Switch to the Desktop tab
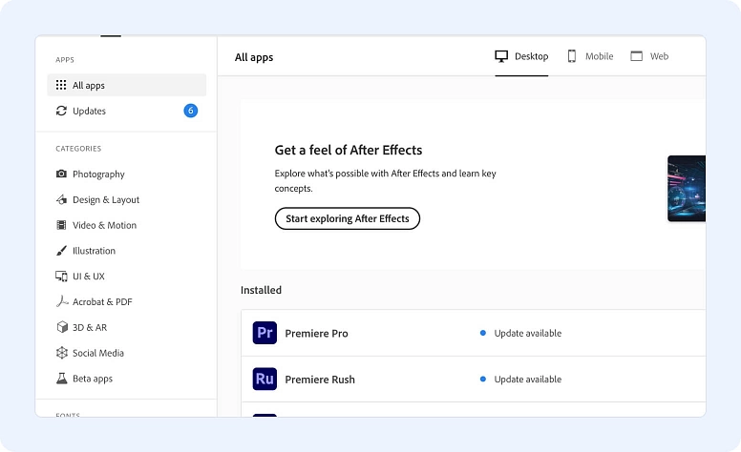The width and height of the screenshot is (741, 452). coord(521,56)
